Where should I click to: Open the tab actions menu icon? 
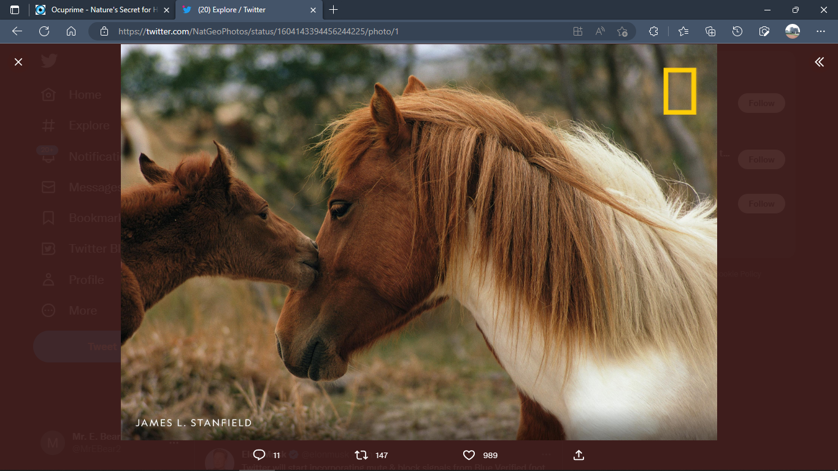tap(15, 10)
